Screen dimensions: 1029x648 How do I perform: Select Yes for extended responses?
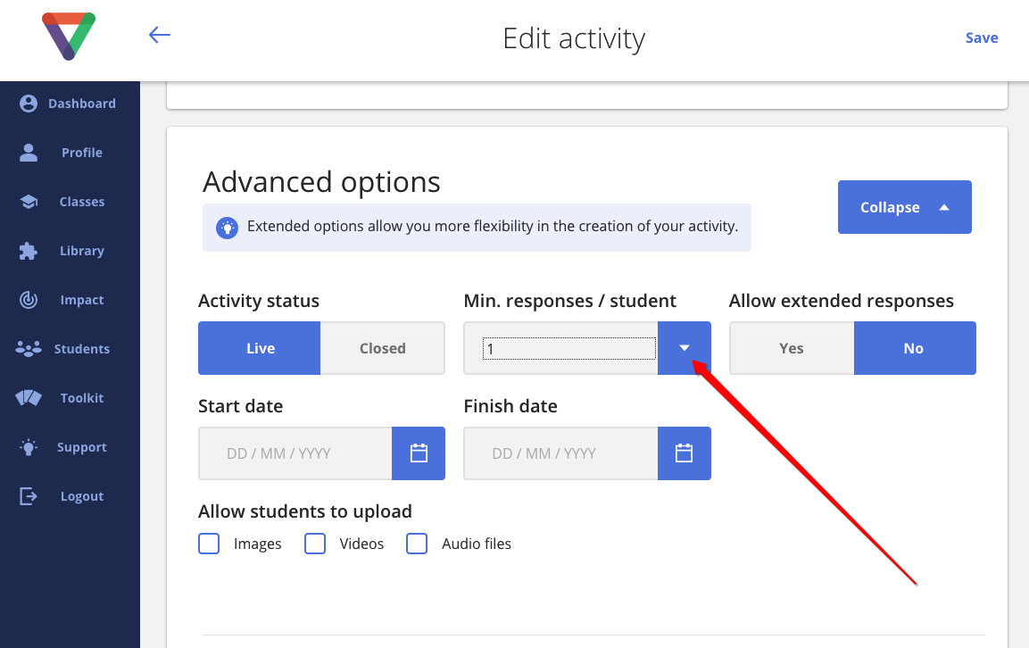click(792, 348)
